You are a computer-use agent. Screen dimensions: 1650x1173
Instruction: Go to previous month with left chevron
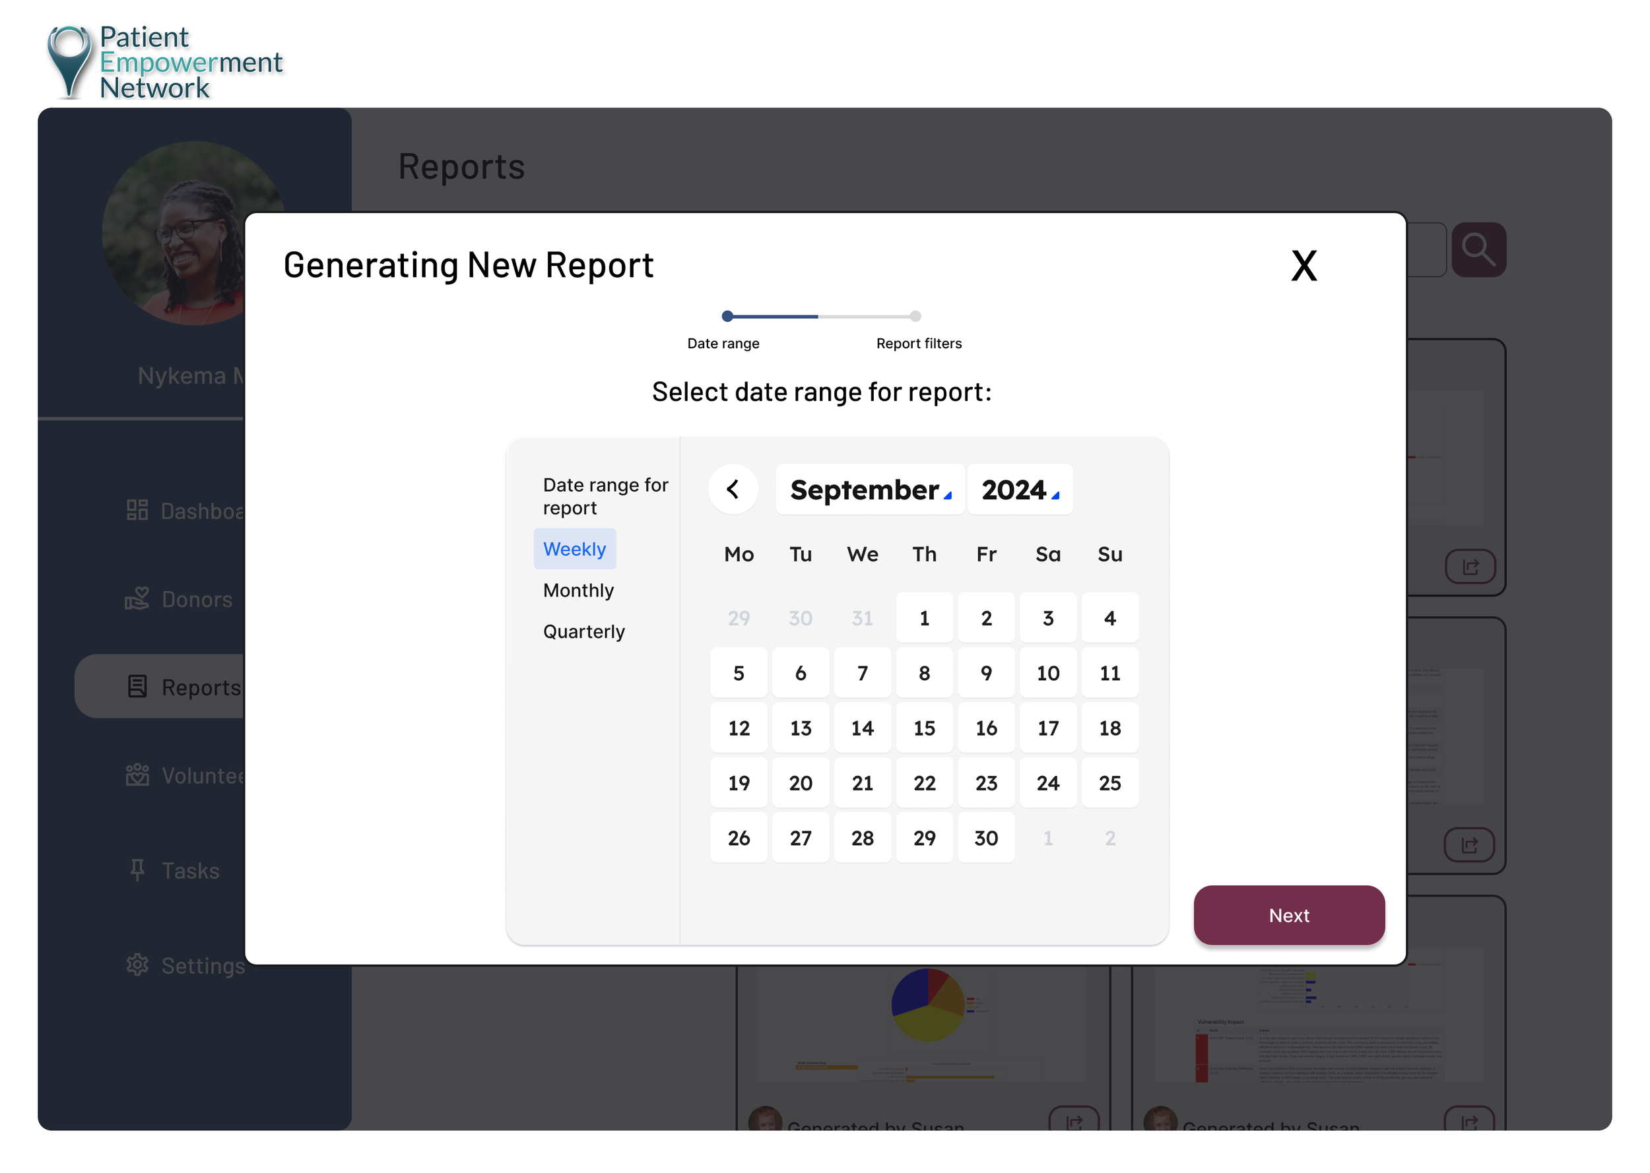coord(733,489)
